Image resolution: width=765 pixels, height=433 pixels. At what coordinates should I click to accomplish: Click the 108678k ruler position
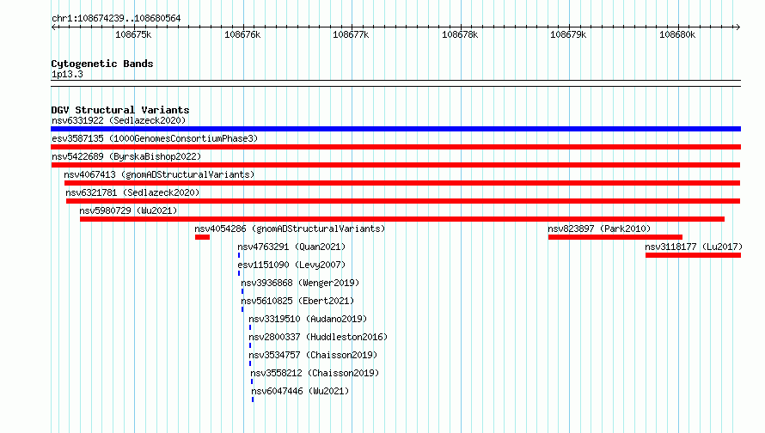click(460, 34)
